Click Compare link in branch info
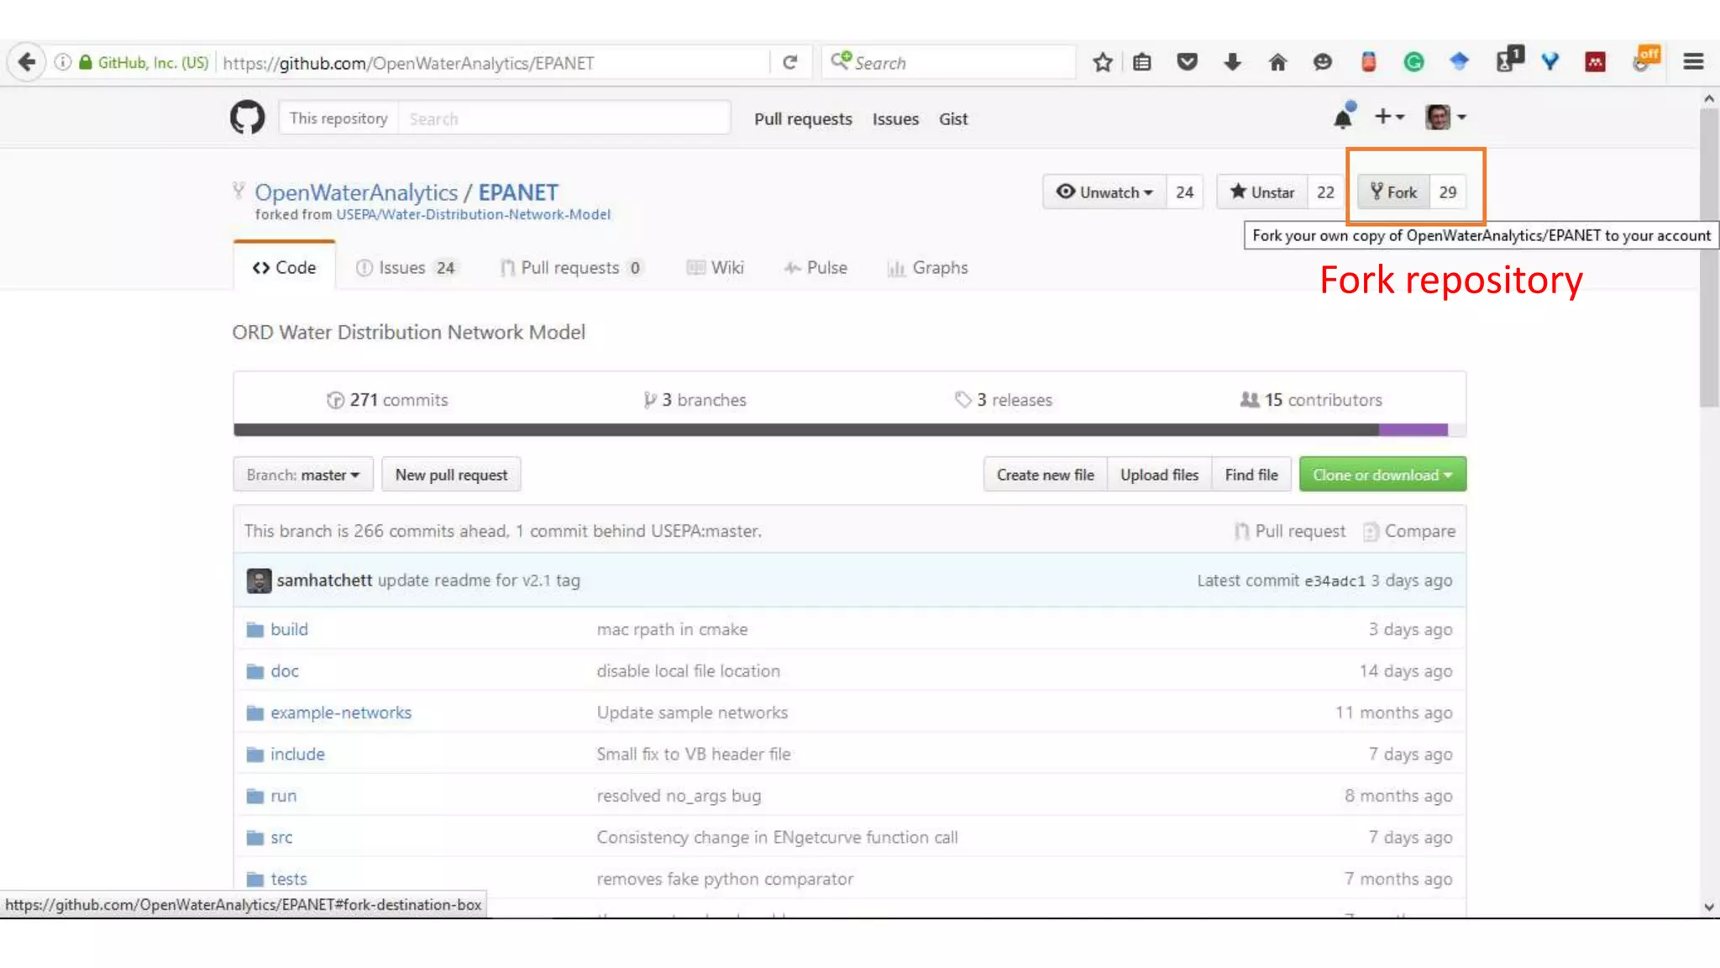 (x=1409, y=531)
